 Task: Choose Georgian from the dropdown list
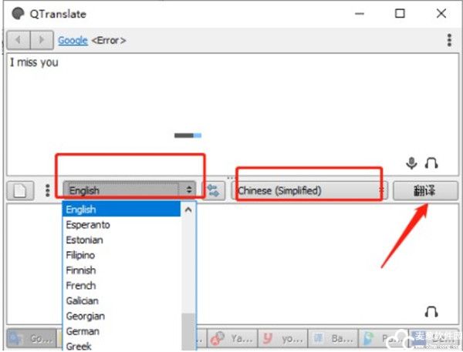click(121, 316)
